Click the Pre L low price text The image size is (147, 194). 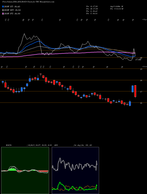coord(92,11)
